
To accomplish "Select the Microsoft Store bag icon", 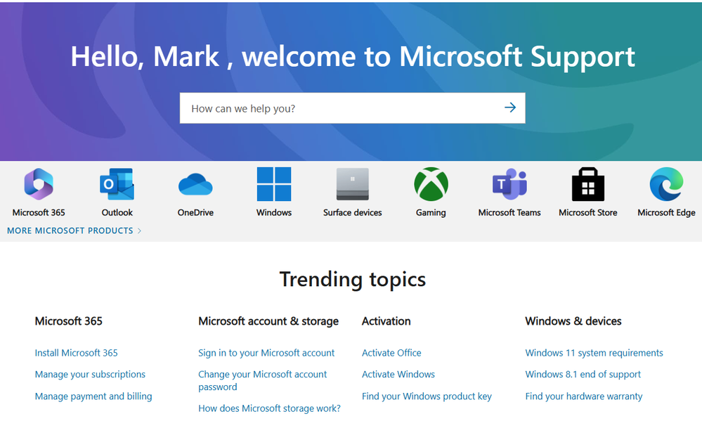I will point(588,184).
